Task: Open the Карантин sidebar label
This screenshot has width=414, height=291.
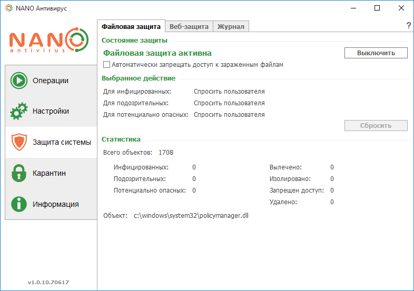Action: (49, 173)
